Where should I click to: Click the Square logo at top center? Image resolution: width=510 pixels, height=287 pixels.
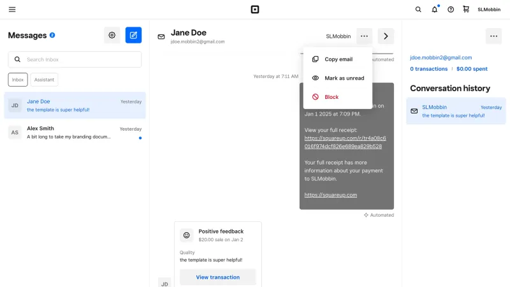pyautogui.click(x=255, y=10)
